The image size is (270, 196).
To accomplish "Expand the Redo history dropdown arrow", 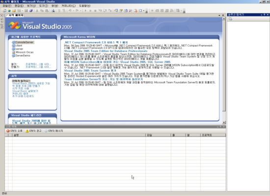I will coord(81,11).
